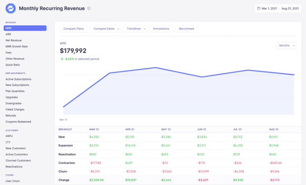Go to MRR Growth Rate page
This screenshot has width=306, height=185.
17,46
